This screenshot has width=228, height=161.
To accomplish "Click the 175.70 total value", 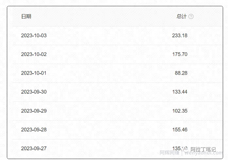I will pyautogui.click(x=180, y=54).
